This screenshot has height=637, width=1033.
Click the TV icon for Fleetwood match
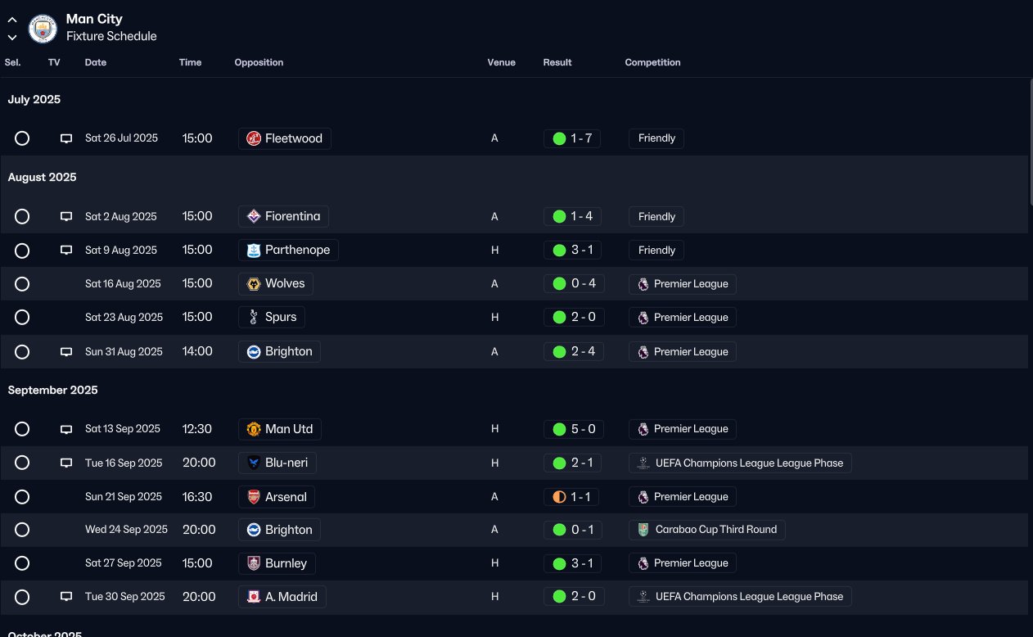click(66, 138)
